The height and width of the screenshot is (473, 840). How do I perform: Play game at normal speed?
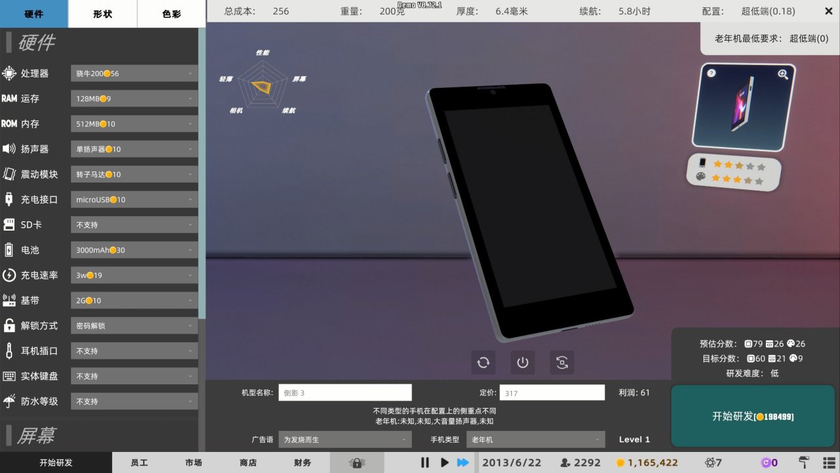pyautogui.click(x=444, y=462)
